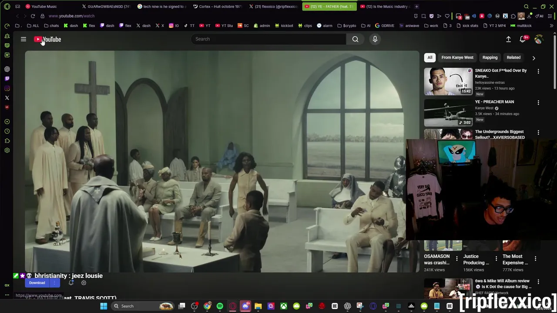This screenshot has width=557, height=313.
Task: Open File Explorer from the taskbar
Action: coord(258,306)
